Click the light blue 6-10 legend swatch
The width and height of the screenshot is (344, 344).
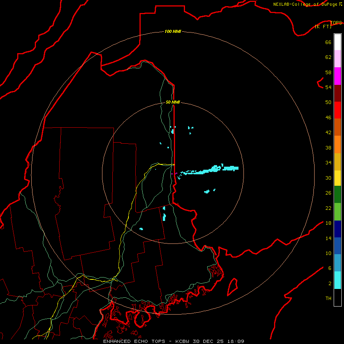pyautogui.click(x=338, y=263)
